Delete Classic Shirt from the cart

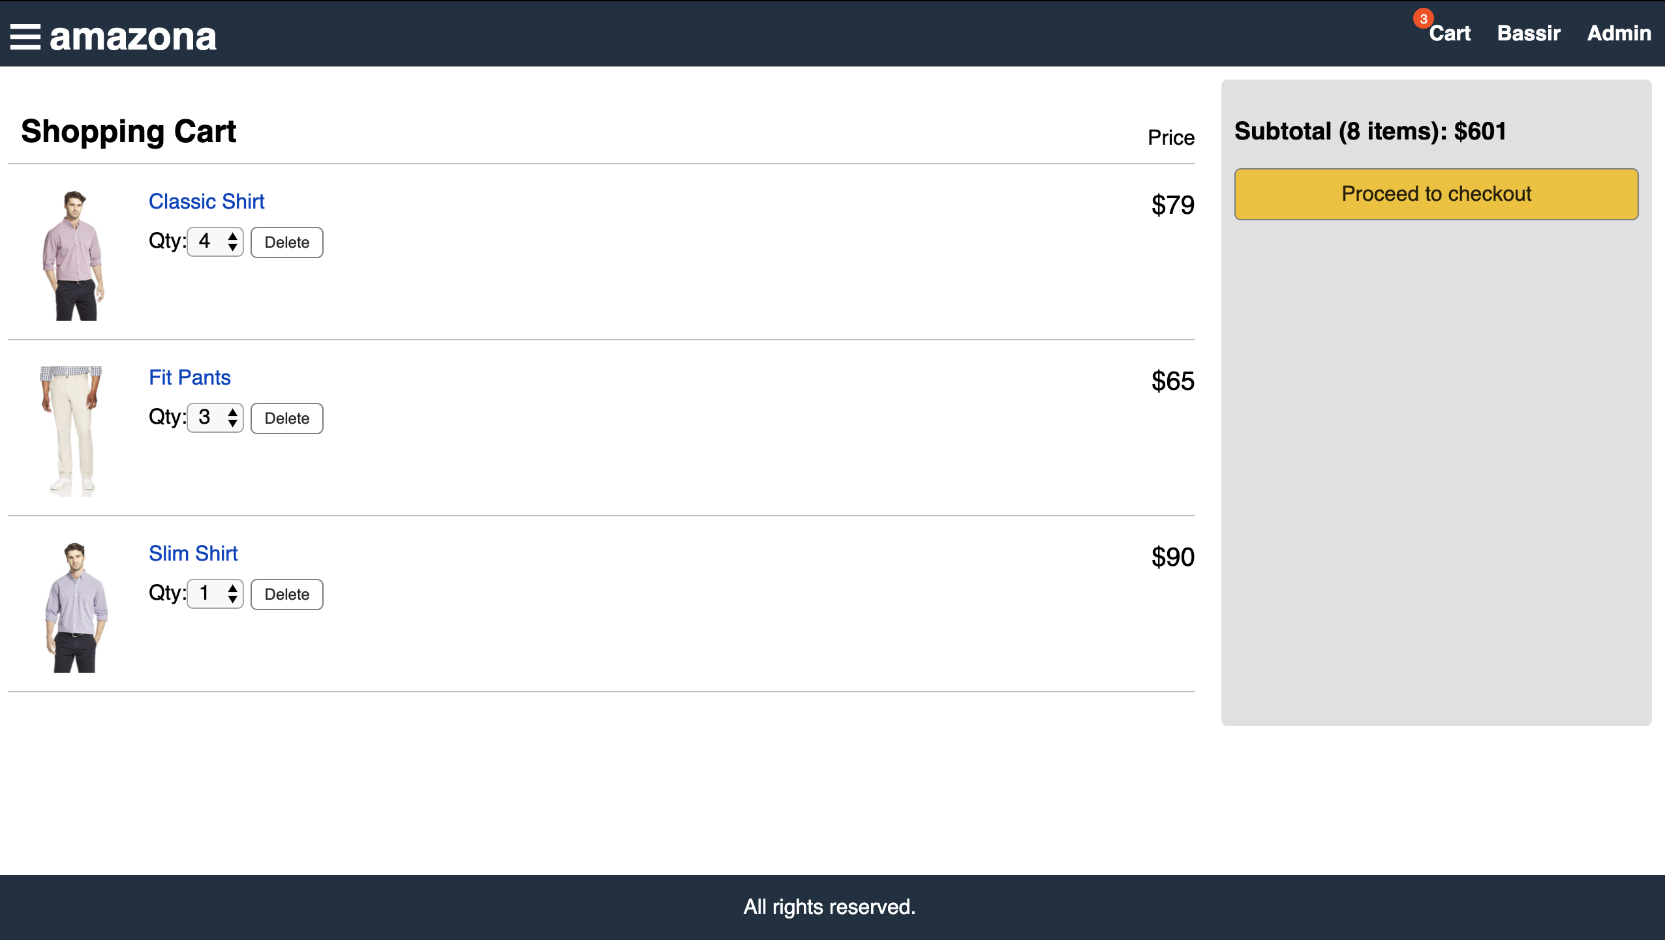pos(287,242)
